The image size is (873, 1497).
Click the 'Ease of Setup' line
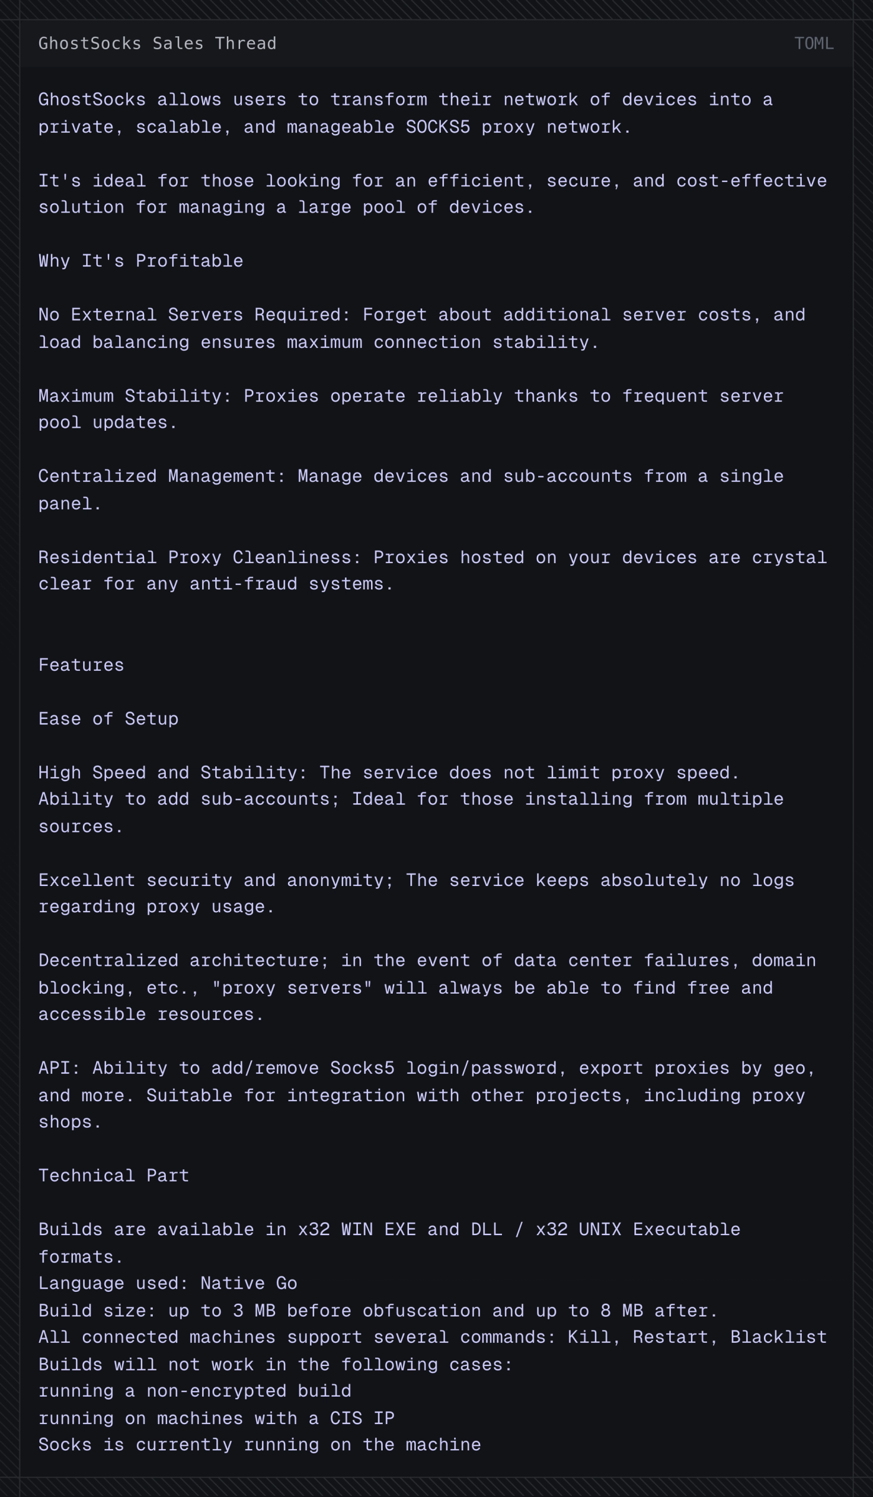click(109, 719)
